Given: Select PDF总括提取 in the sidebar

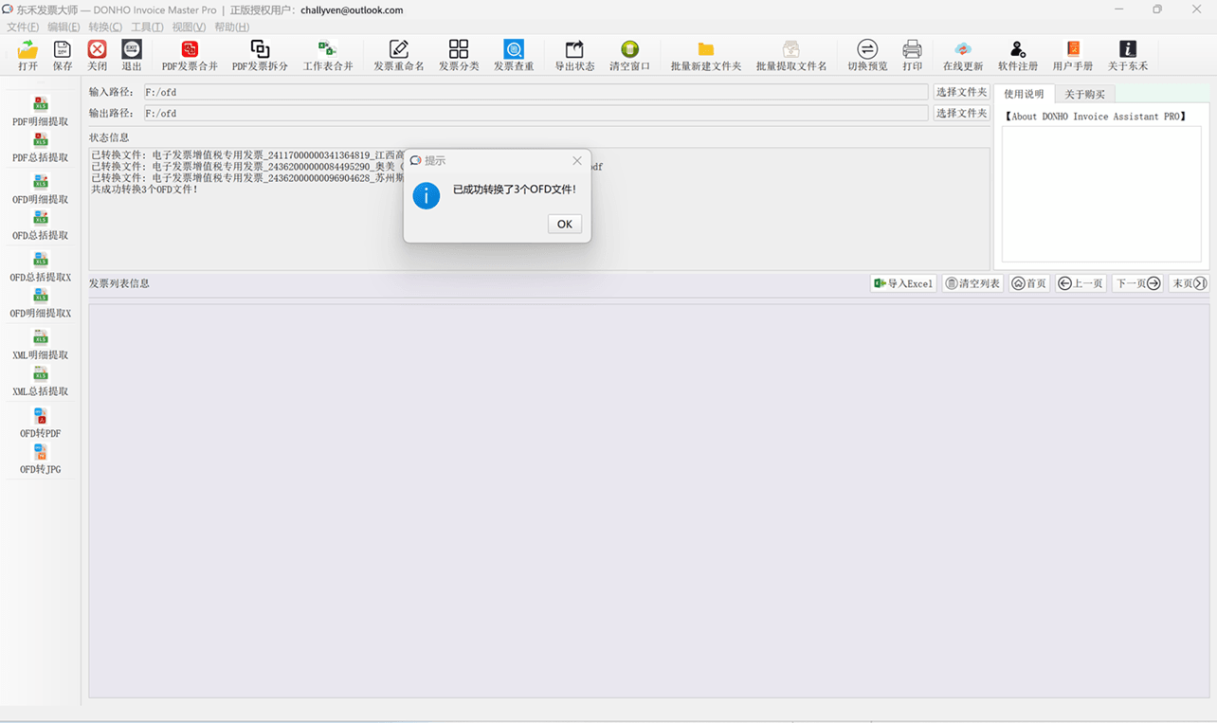Looking at the screenshot, I should (x=41, y=149).
